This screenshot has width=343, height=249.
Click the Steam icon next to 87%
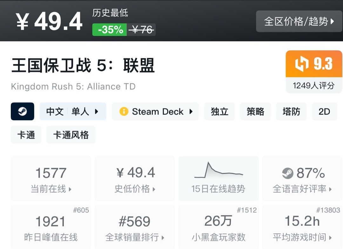tap(288, 173)
